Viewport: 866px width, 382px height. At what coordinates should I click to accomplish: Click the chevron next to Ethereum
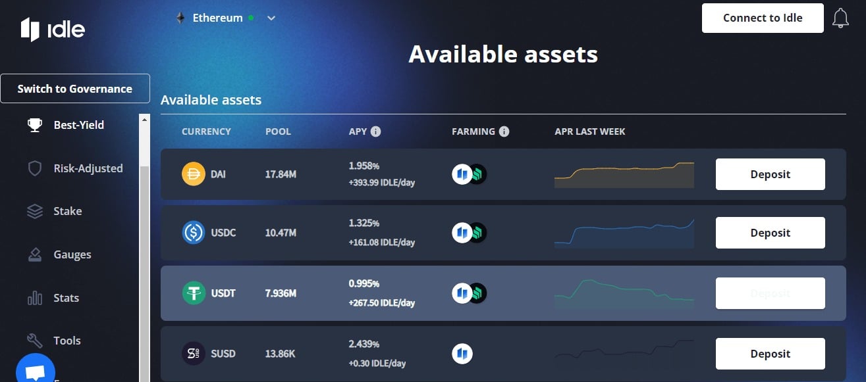click(x=271, y=18)
